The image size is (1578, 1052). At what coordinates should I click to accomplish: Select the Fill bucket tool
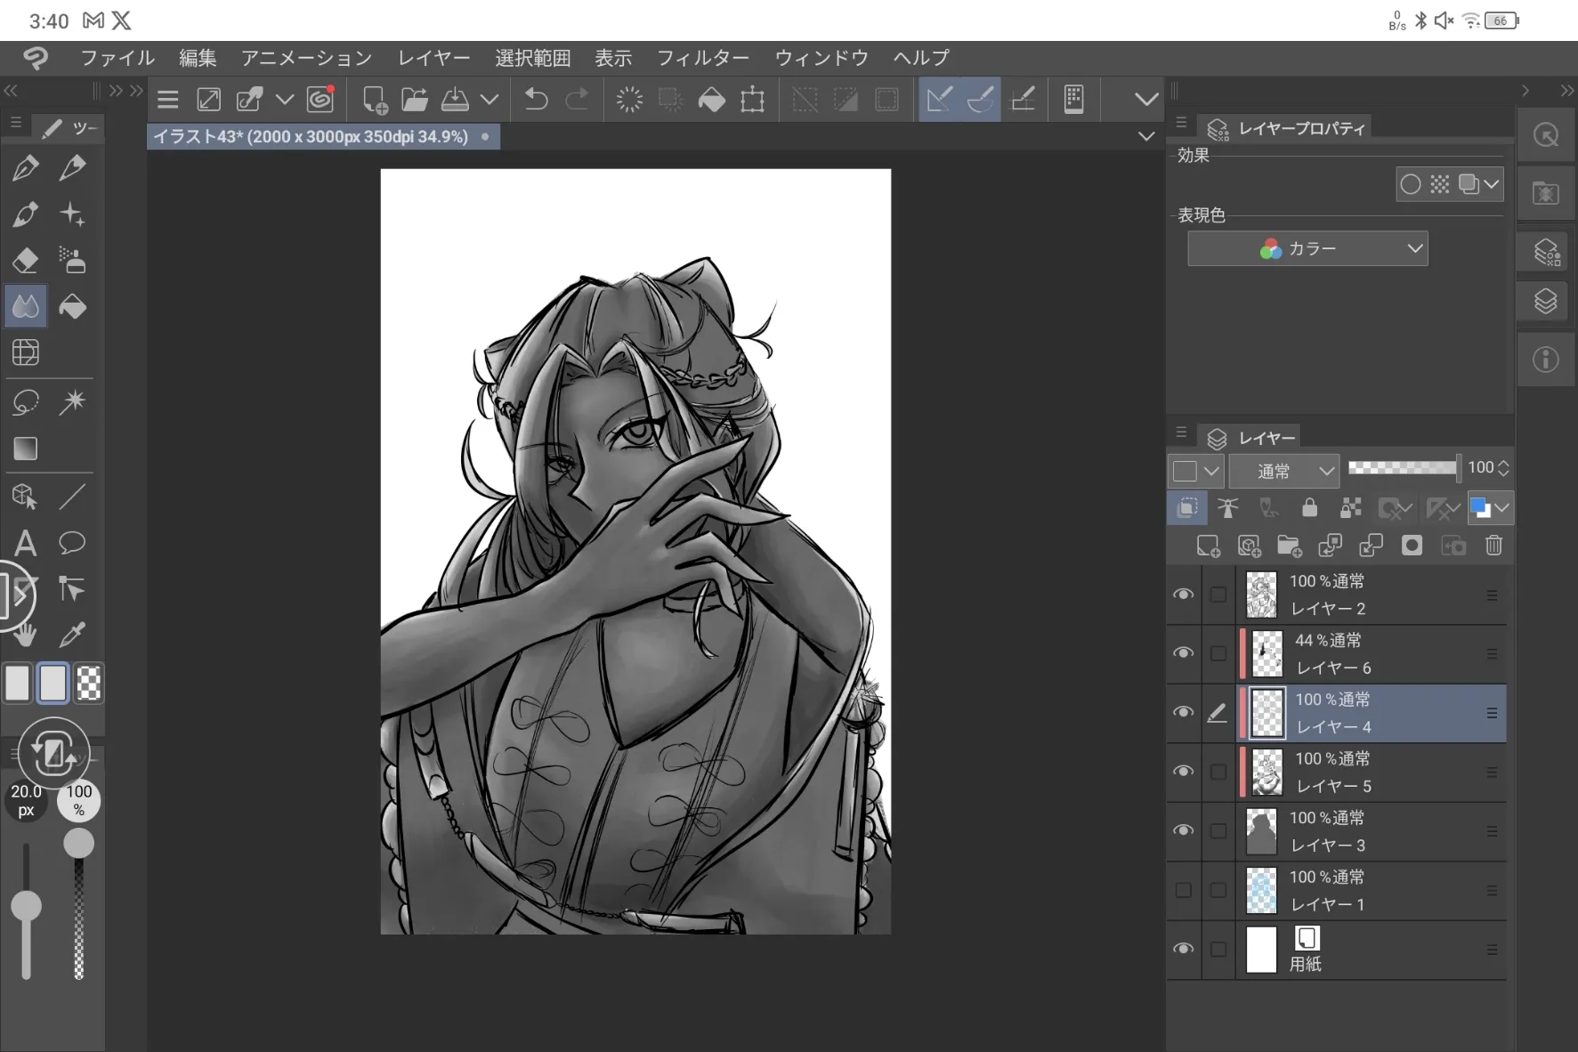(x=72, y=307)
